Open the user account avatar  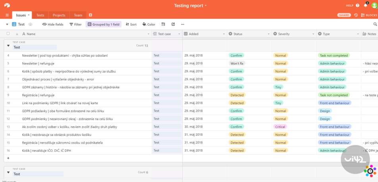(x=374, y=6)
